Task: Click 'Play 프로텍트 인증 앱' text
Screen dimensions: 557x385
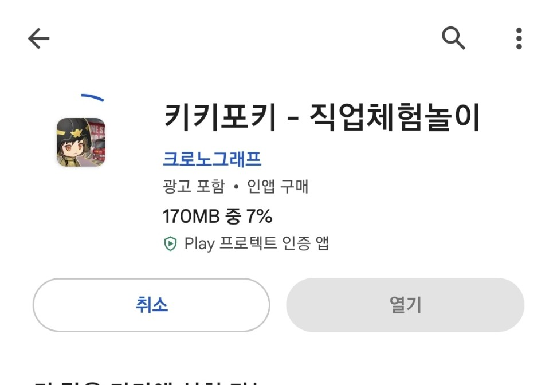Action: 257,244
